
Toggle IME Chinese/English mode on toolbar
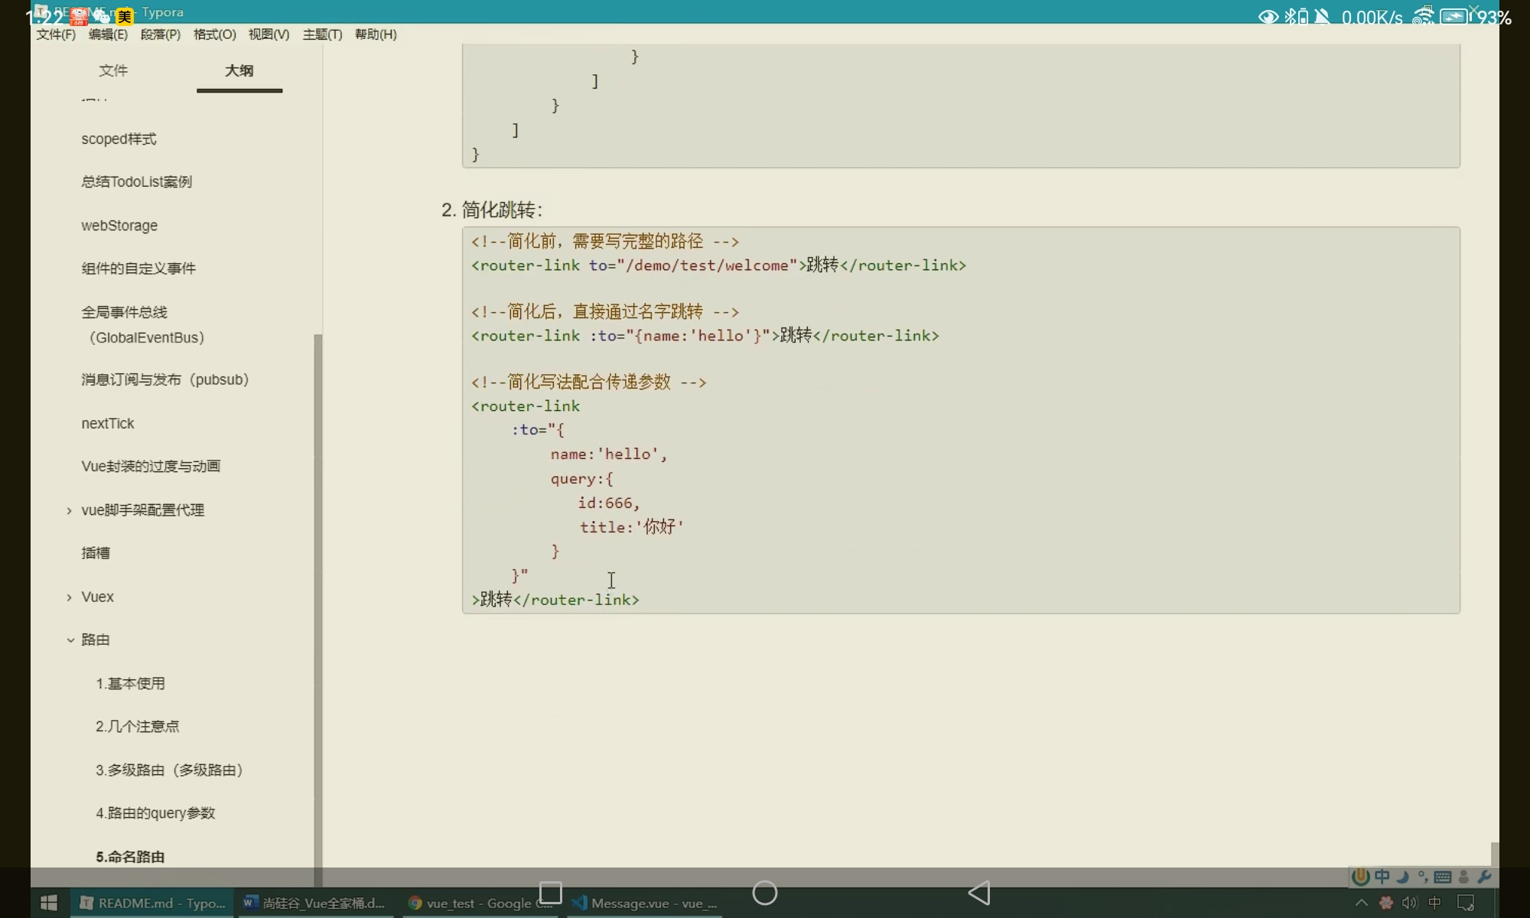[x=1382, y=877]
